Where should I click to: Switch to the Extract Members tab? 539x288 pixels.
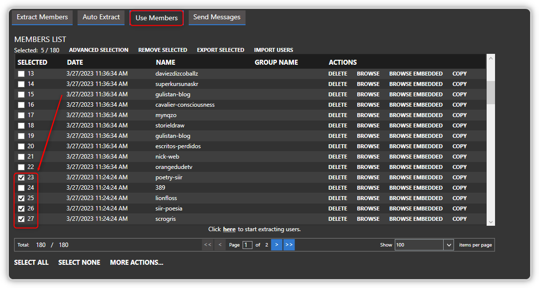pos(42,17)
